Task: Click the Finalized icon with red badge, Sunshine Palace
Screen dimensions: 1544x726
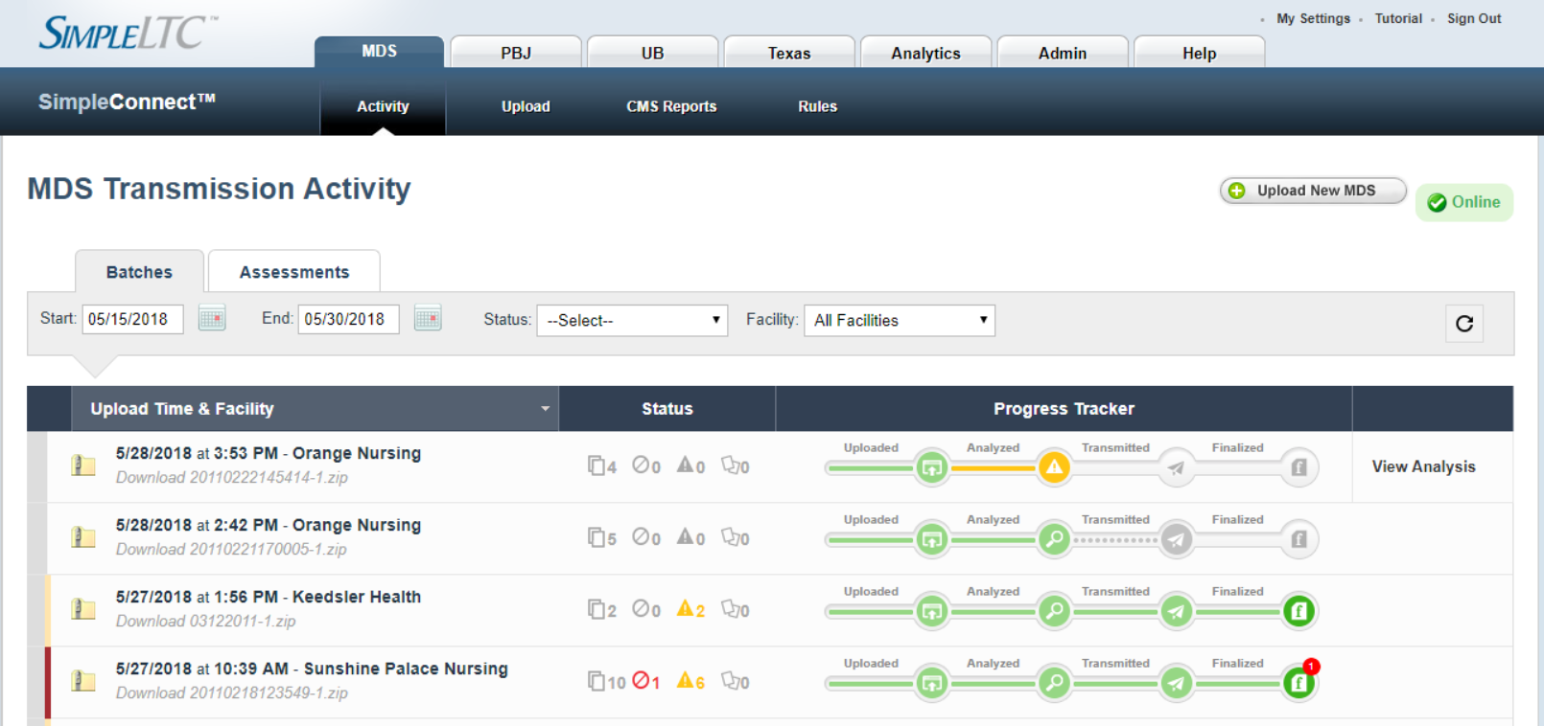Action: pos(1299,683)
